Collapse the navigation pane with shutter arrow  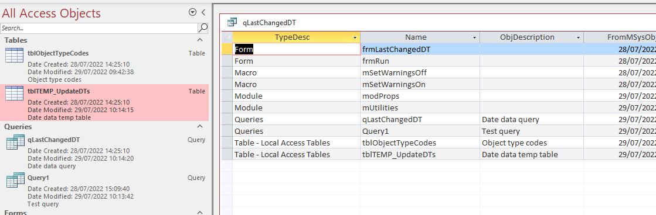(203, 12)
